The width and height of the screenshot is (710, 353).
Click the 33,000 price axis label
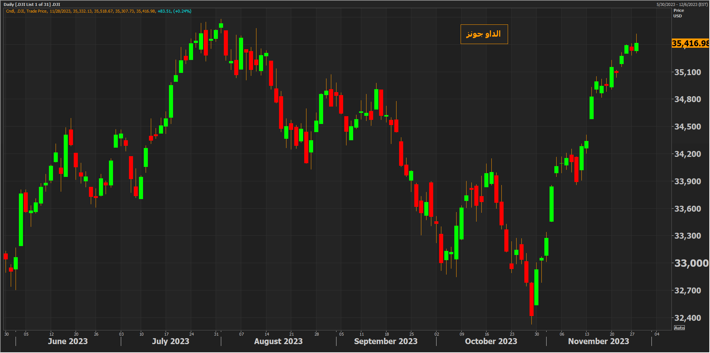point(691,263)
